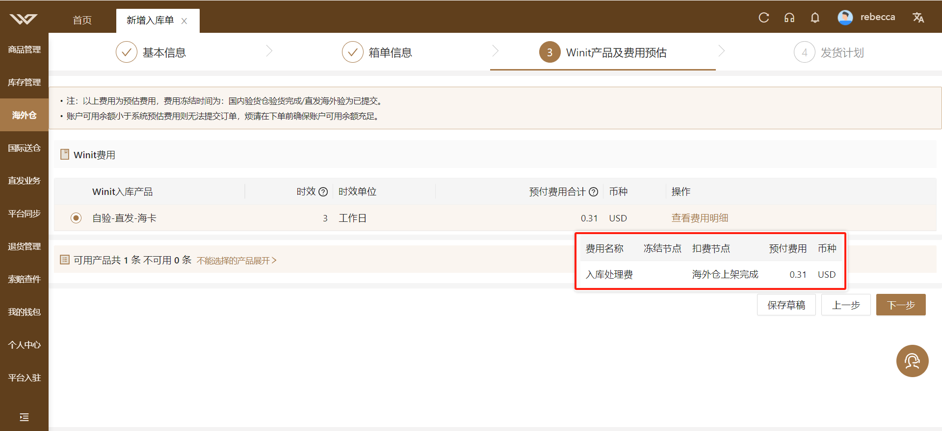This screenshot has height=431, width=942.
Task: Click the language translation icon
Action: pos(918,18)
